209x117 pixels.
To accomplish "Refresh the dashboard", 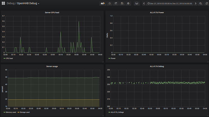I will 207,3.
